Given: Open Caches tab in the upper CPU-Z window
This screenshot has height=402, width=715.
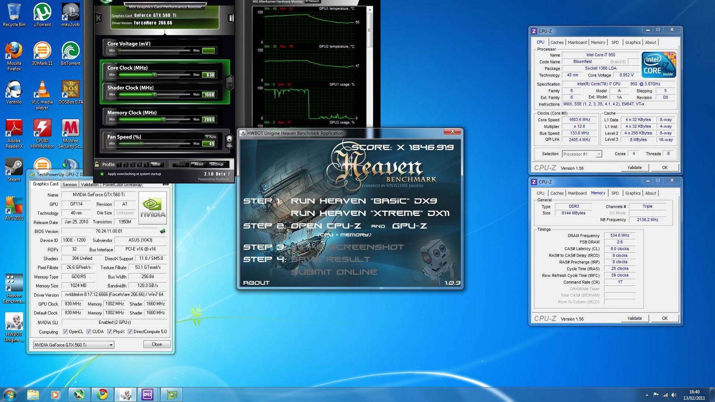Looking at the screenshot, I should coord(557,42).
